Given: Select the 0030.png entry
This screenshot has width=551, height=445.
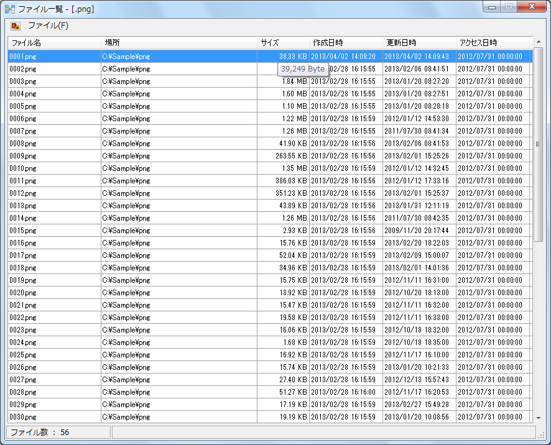Looking at the screenshot, I should (22, 417).
